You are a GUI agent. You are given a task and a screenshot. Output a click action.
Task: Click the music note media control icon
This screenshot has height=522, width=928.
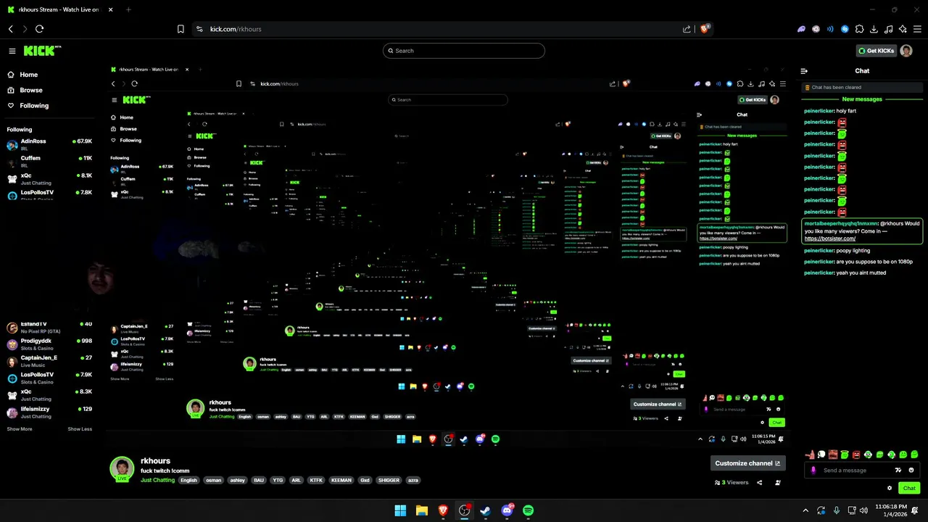tap(888, 29)
